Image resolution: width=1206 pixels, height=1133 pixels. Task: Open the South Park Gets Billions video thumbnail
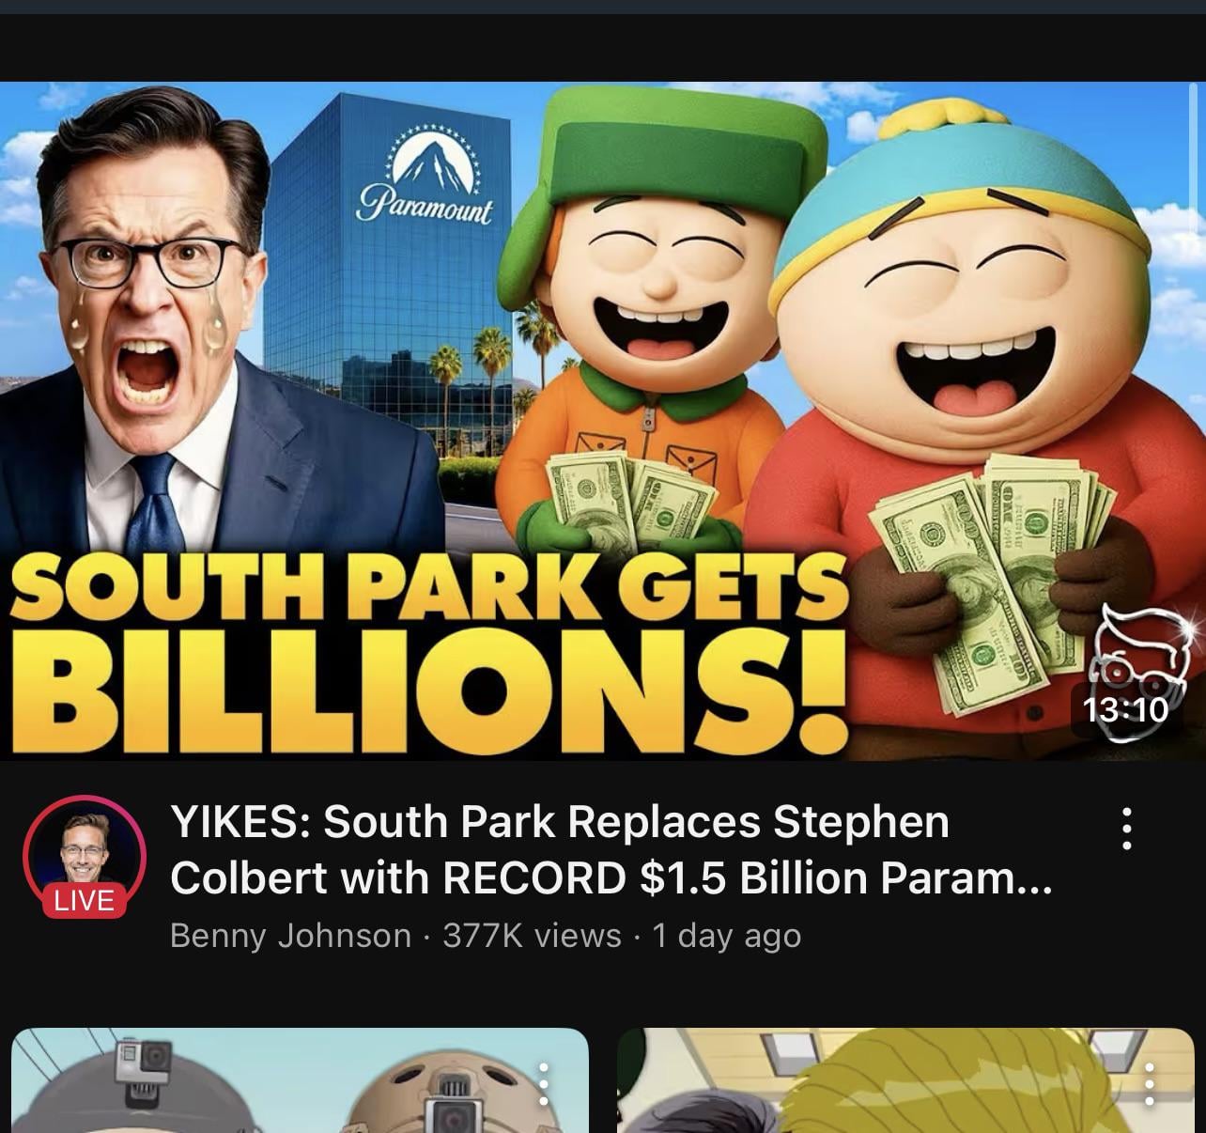pyautogui.click(x=603, y=421)
